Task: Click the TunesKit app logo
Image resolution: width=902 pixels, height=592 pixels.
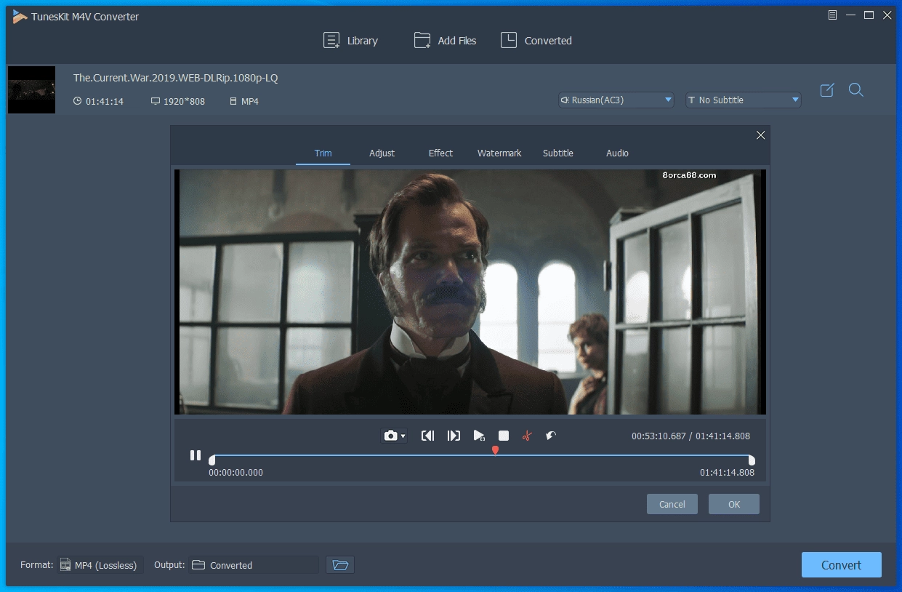Action: click(20, 16)
